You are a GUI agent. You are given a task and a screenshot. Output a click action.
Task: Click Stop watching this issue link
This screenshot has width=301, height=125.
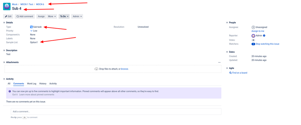268,44
